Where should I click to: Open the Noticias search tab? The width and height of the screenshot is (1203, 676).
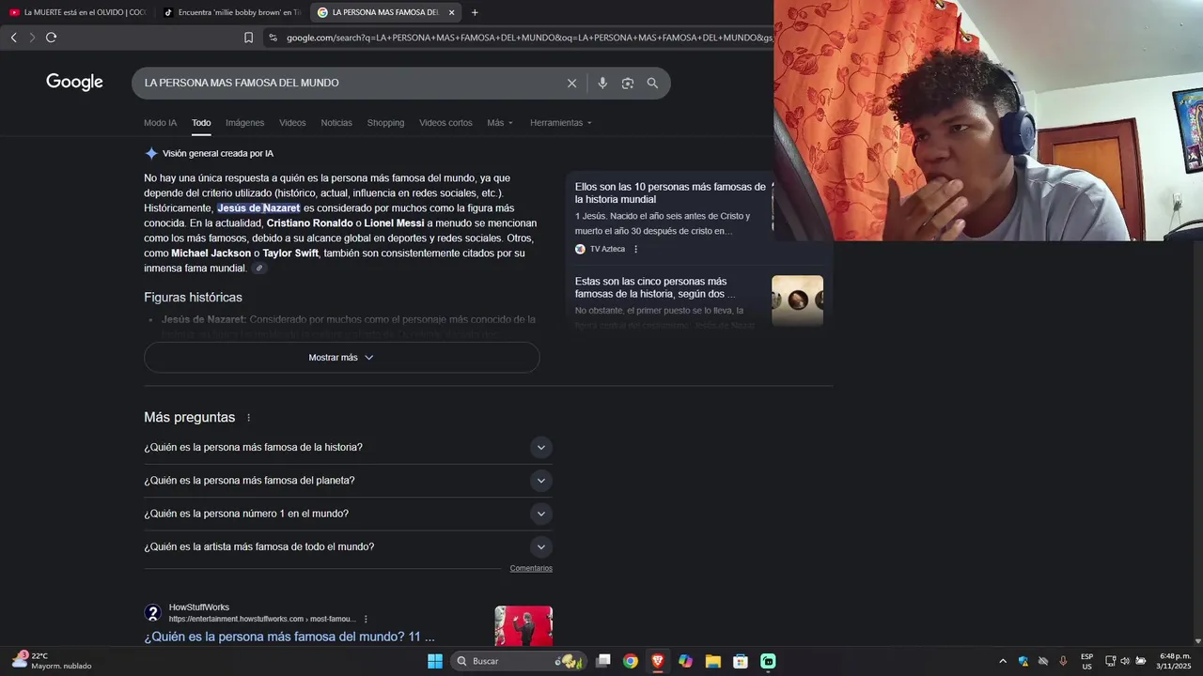click(x=336, y=123)
